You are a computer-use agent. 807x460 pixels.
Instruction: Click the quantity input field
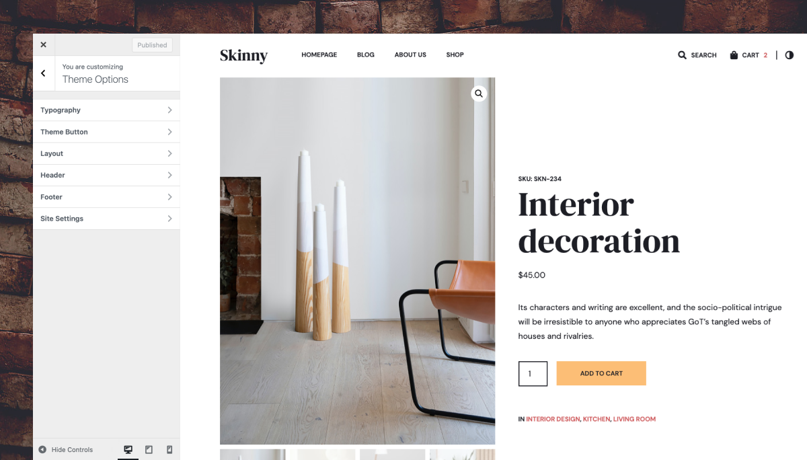click(533, 374)
